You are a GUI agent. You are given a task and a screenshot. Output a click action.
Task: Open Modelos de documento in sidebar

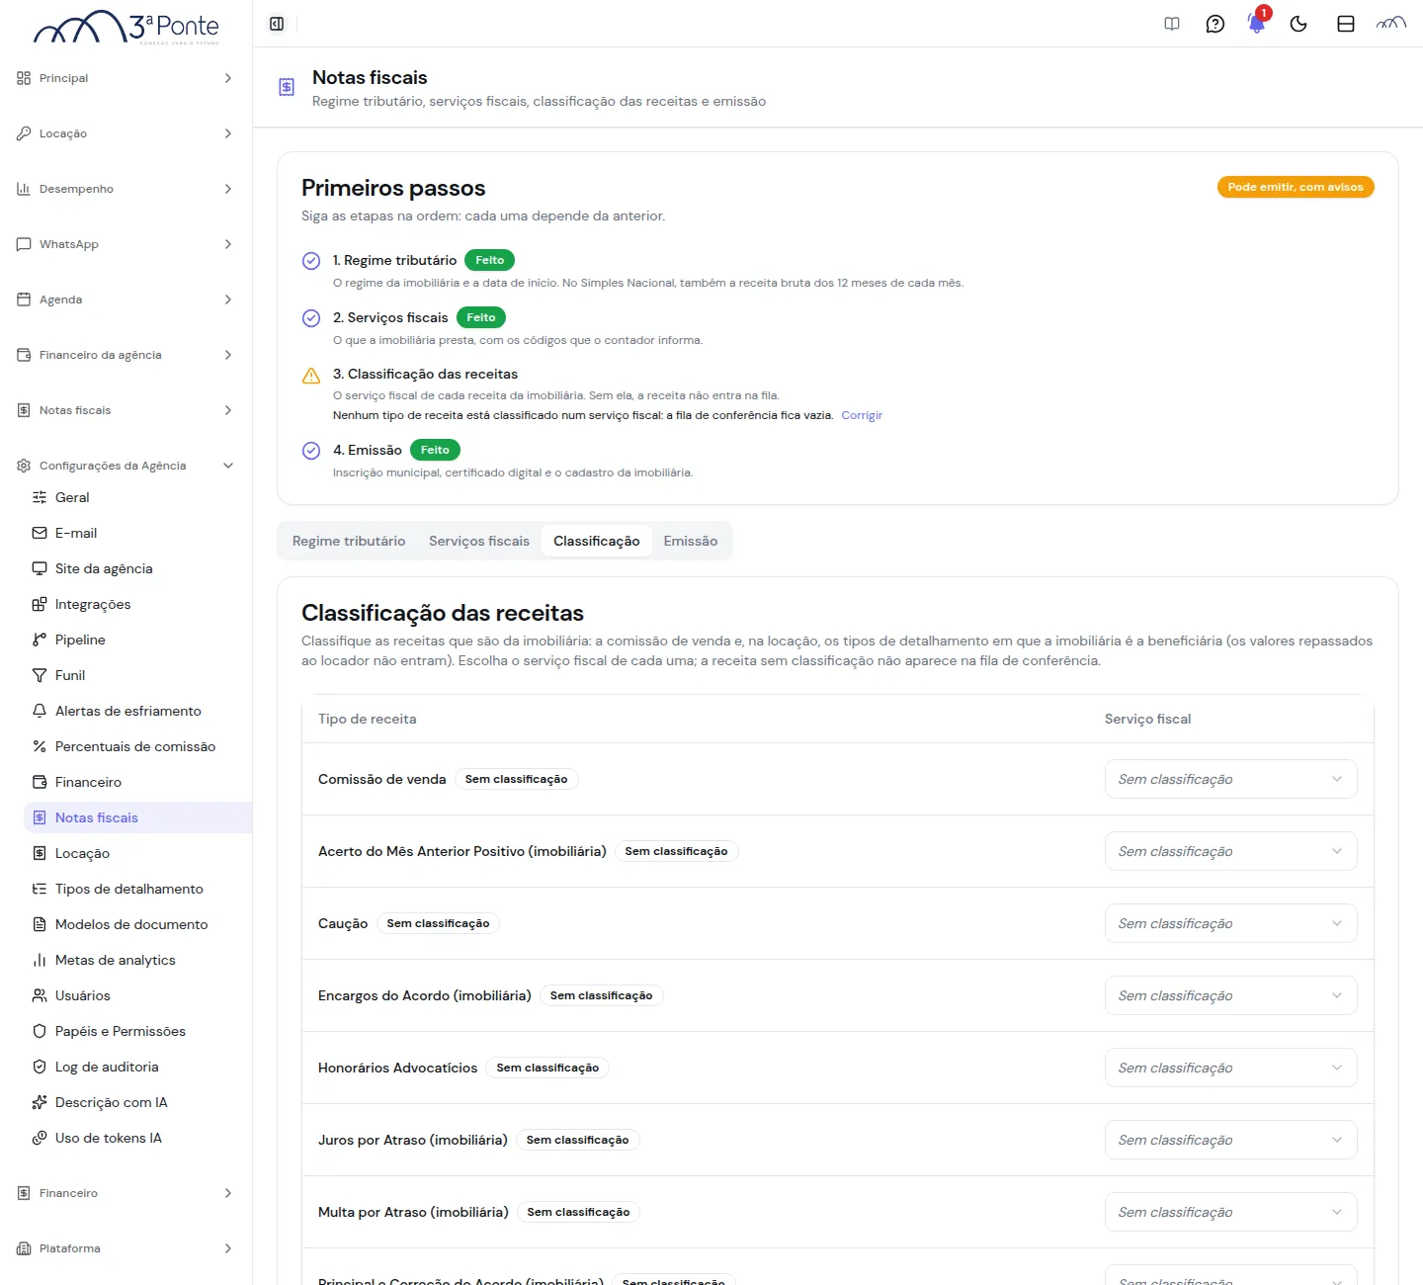tap(138, 924)
